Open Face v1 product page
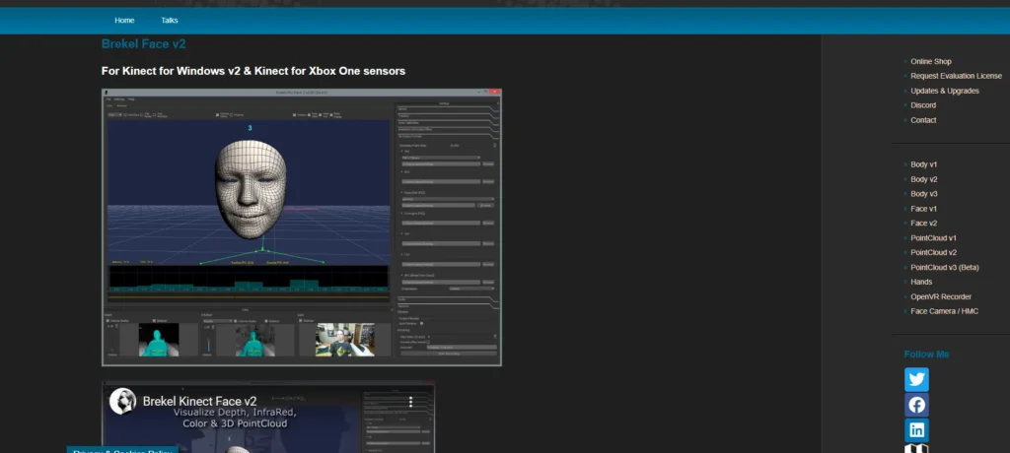Screen dimensions: 1010x453 923,209
